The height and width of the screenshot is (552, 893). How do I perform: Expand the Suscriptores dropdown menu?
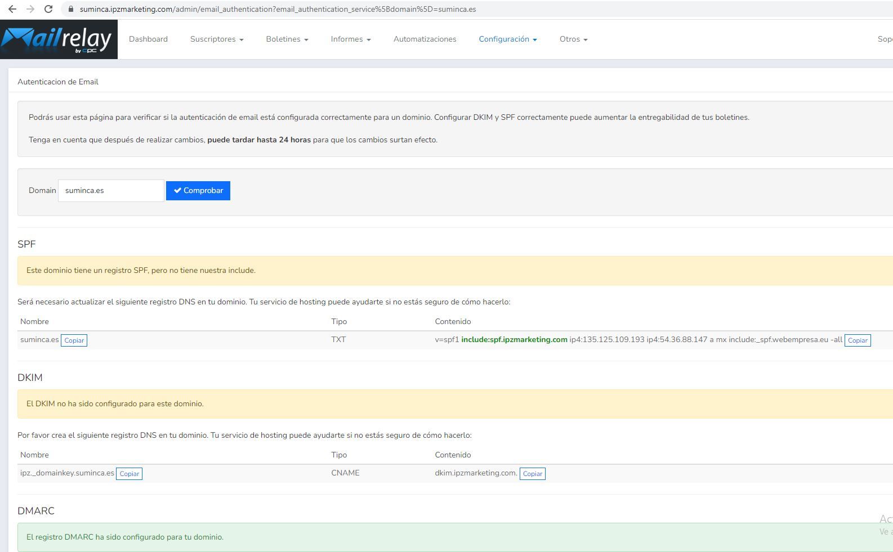(217, 39)
